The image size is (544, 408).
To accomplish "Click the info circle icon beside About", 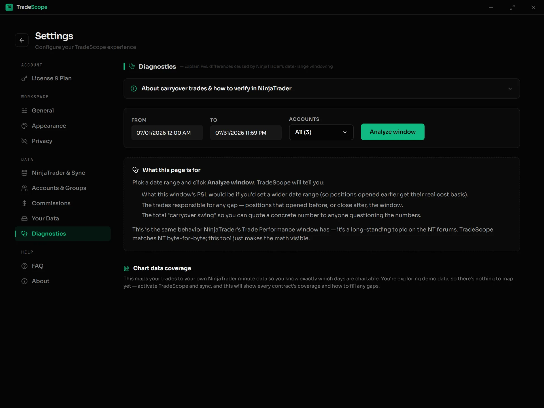I will (24, 281).
